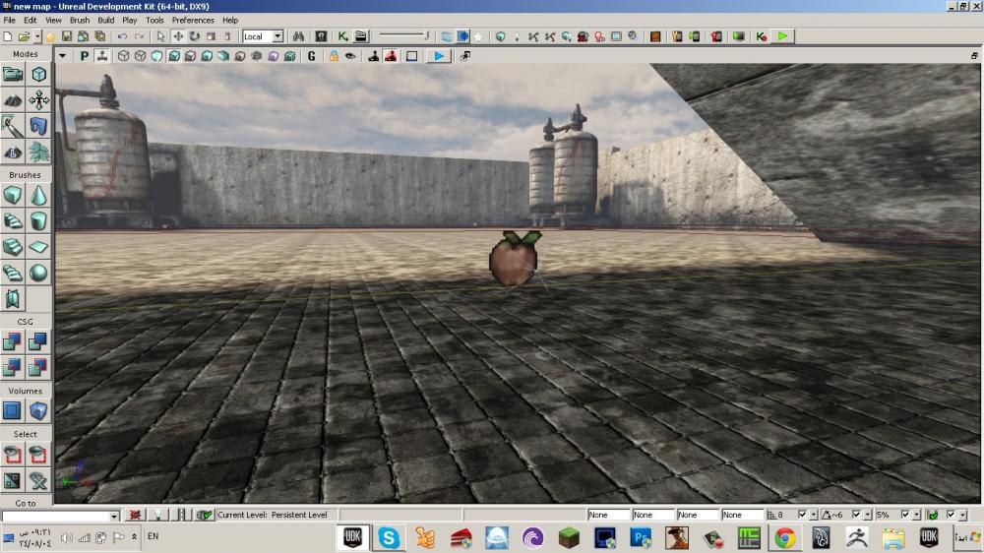Select Terrain Editing mode icon

(13, 99)
